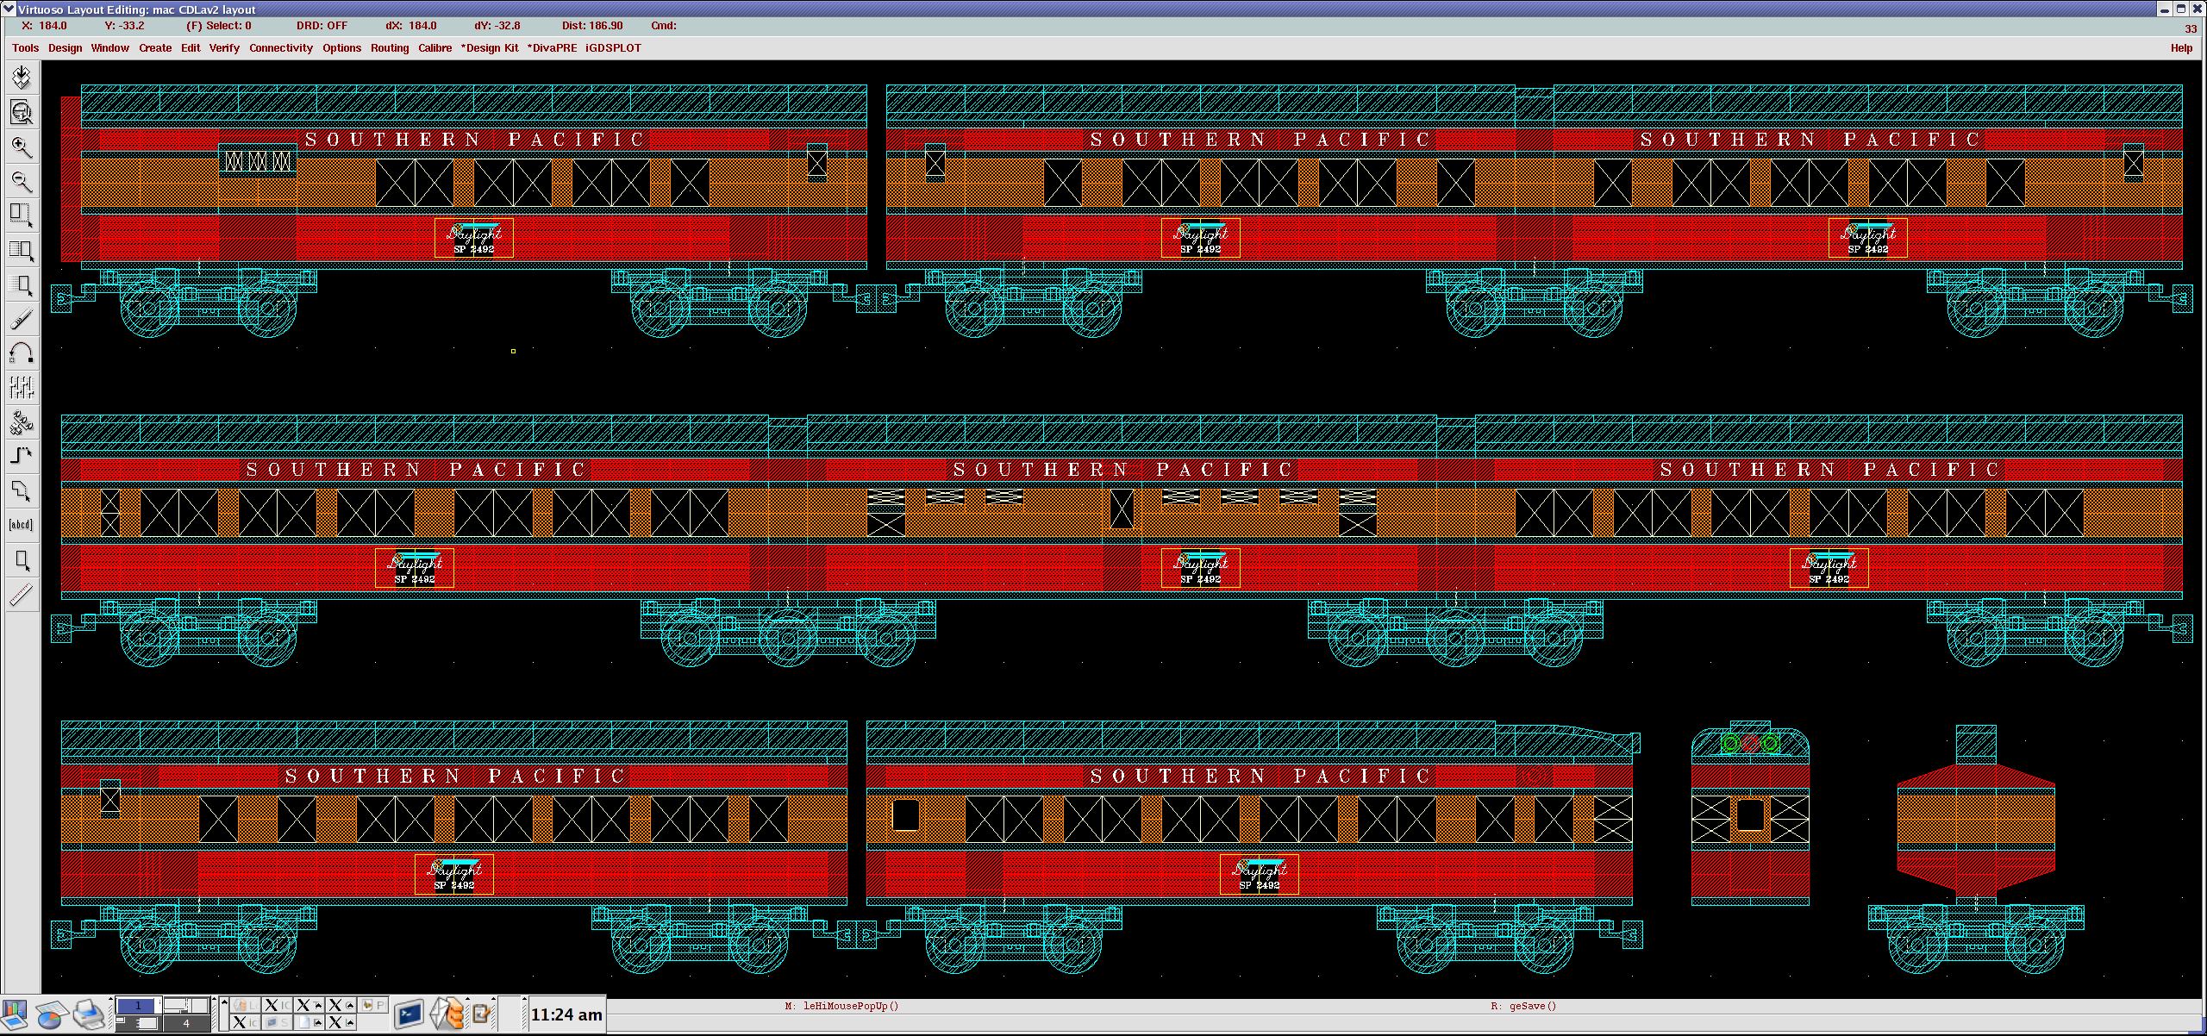The height and width of the screenshot is (1036, 2207).
Task: Open the Calibre menu
Action: coord(435,48)
